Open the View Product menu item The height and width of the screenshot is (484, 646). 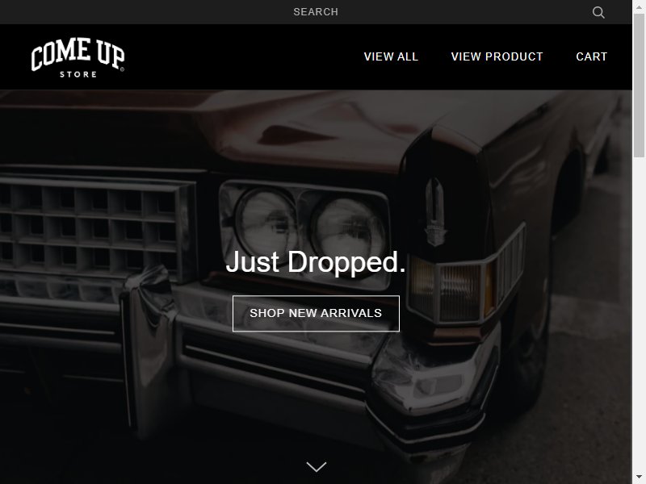coord(497,56)
